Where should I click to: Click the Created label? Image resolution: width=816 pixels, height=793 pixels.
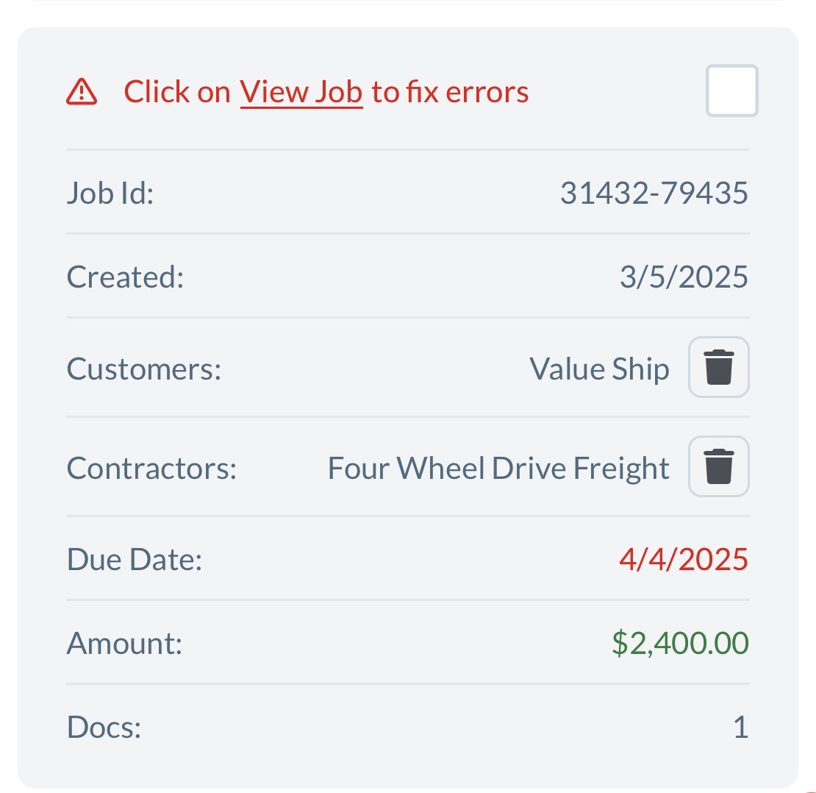(124, 277)
